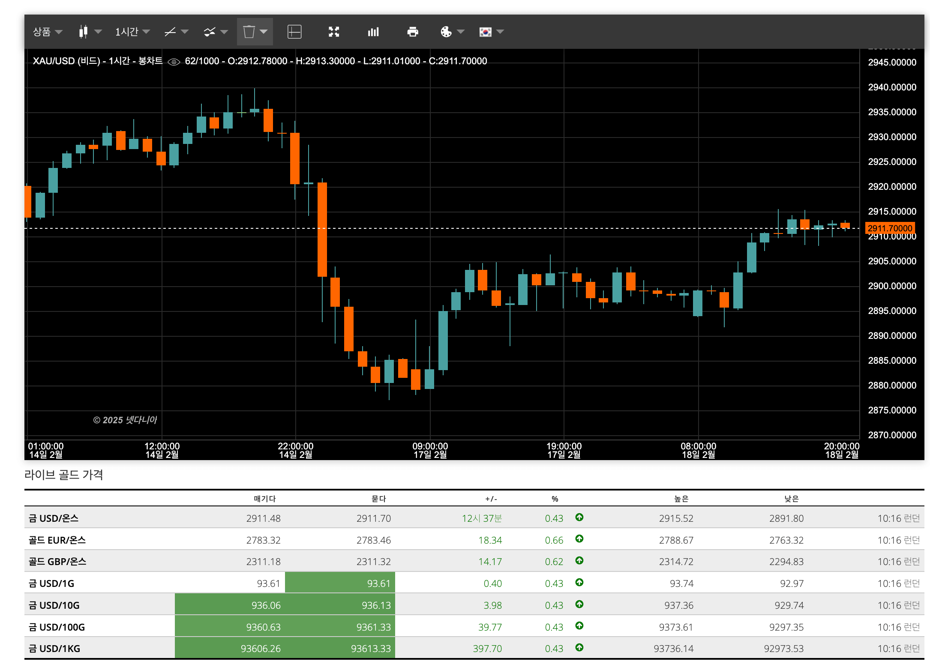The height and width of the screenshot is (670, 930).
Task: Click the 묻다 column header
Action: 379,499
